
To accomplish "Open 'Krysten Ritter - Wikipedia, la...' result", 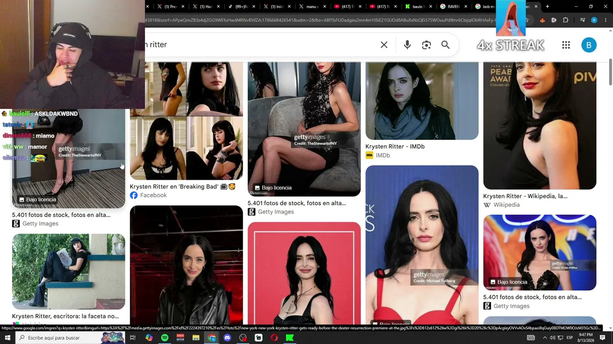I will coord(525,196).
